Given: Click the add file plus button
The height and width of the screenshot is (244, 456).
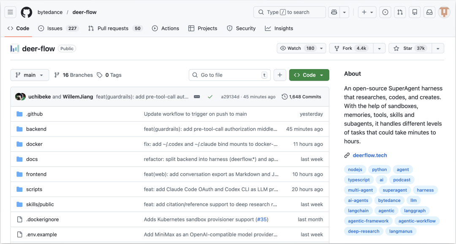Looking at the screenshot, I should point(280,75).
